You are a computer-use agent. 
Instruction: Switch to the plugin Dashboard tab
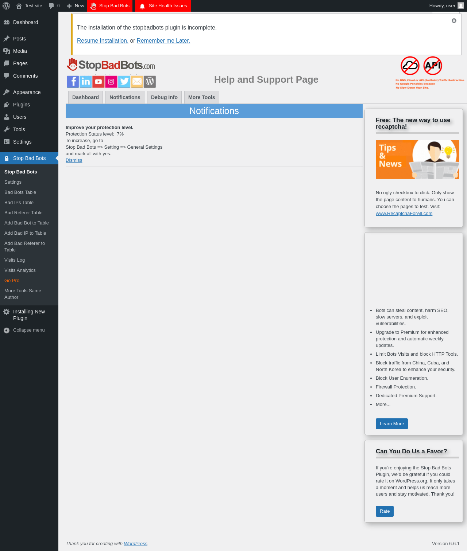click(85, 97)
